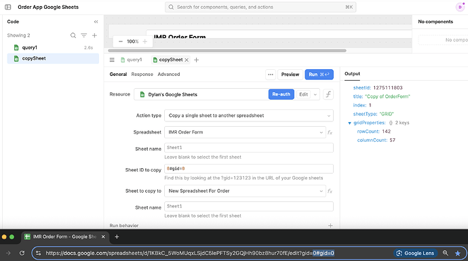The width and height of the screenshot is (468, 261).
Task: Open the IMR Order Form Spreadsheet dropdown
Action: [245, 132]
